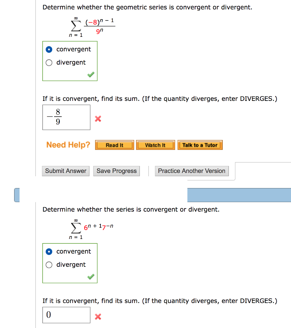
Task: Click the red X next to the 0 answer
Action: [97, 316]
